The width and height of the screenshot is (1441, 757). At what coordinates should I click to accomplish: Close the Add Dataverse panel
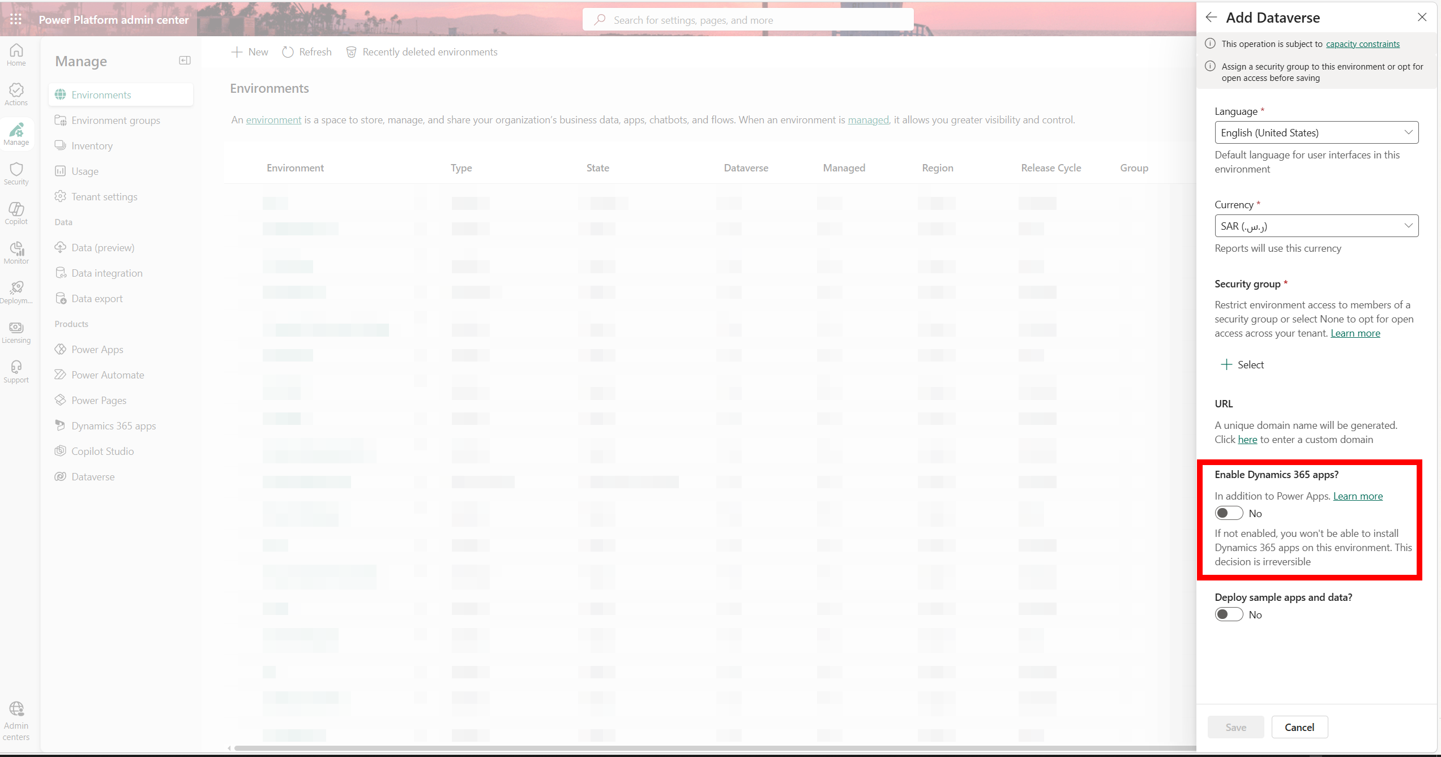[1422, 17]
